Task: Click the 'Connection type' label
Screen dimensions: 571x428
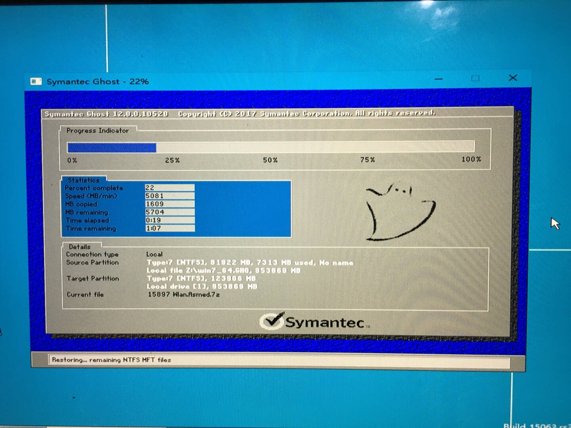Action: coord(92,254)
